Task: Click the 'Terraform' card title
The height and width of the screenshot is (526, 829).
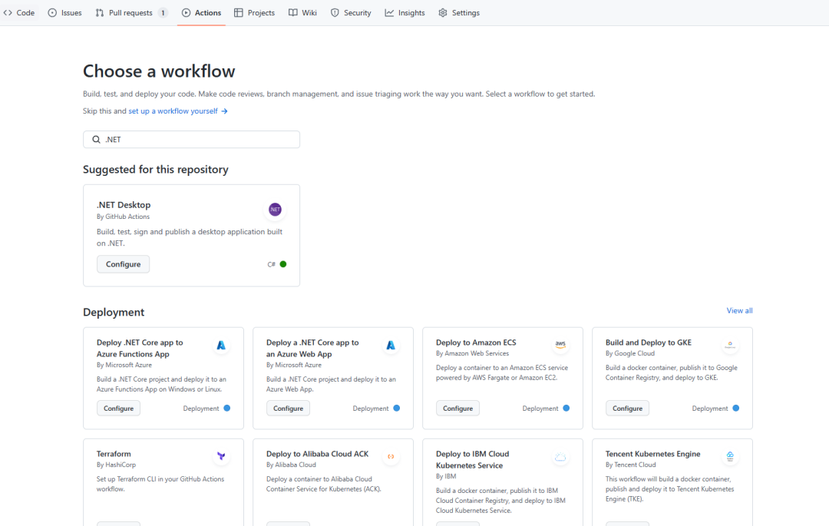Action: (114, 454)
